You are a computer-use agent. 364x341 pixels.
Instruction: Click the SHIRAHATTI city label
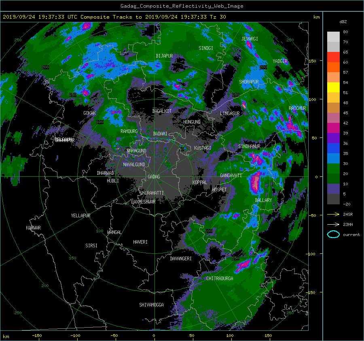pyautogui.click(x=152, y=193)
